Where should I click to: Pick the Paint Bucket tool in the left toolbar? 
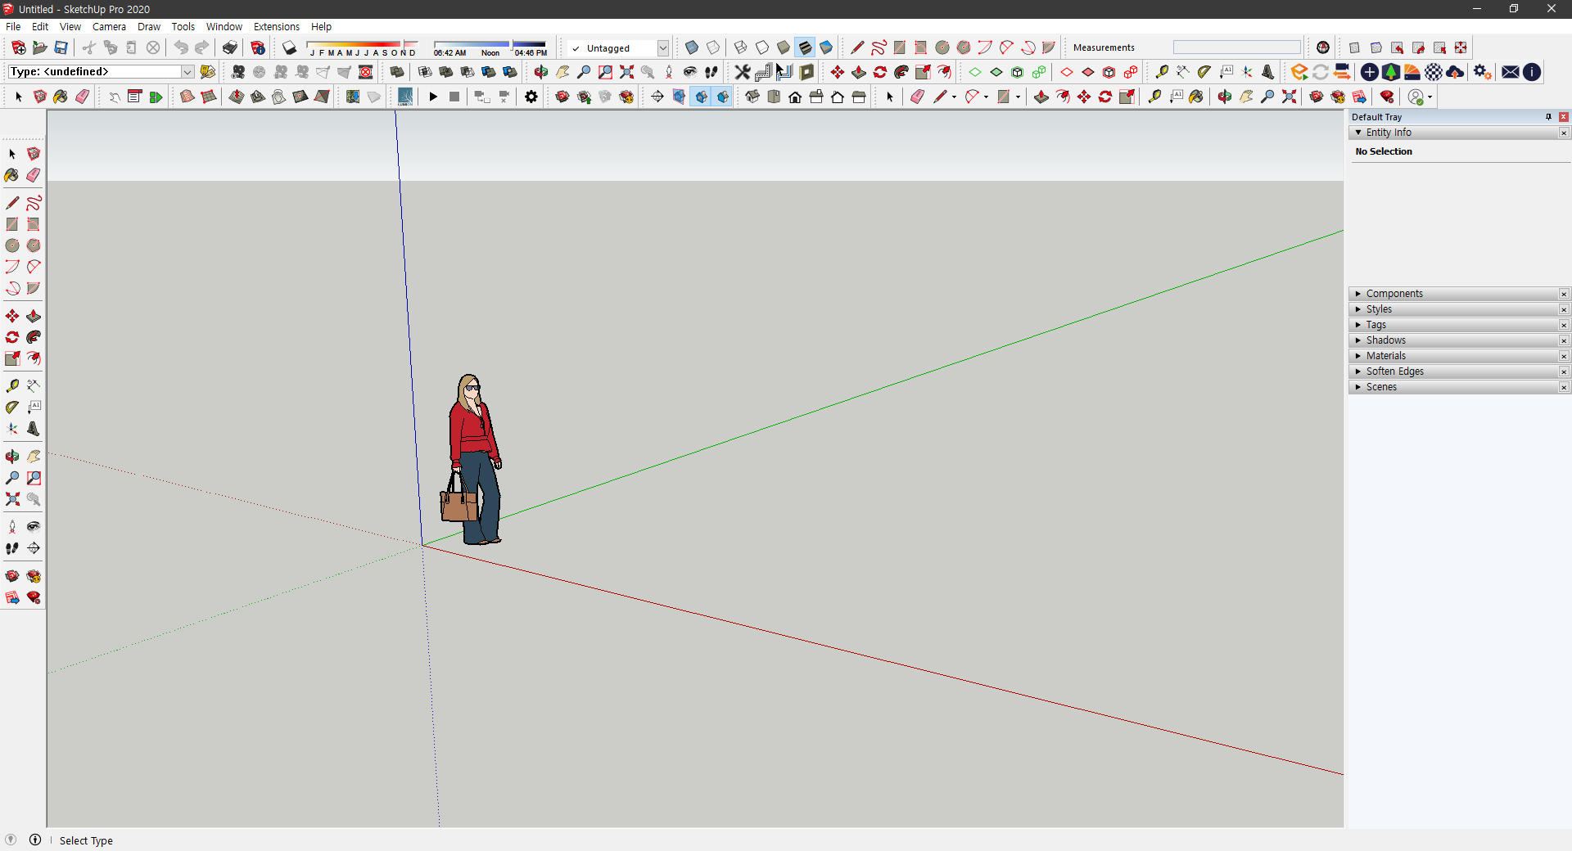click(11, 175)
